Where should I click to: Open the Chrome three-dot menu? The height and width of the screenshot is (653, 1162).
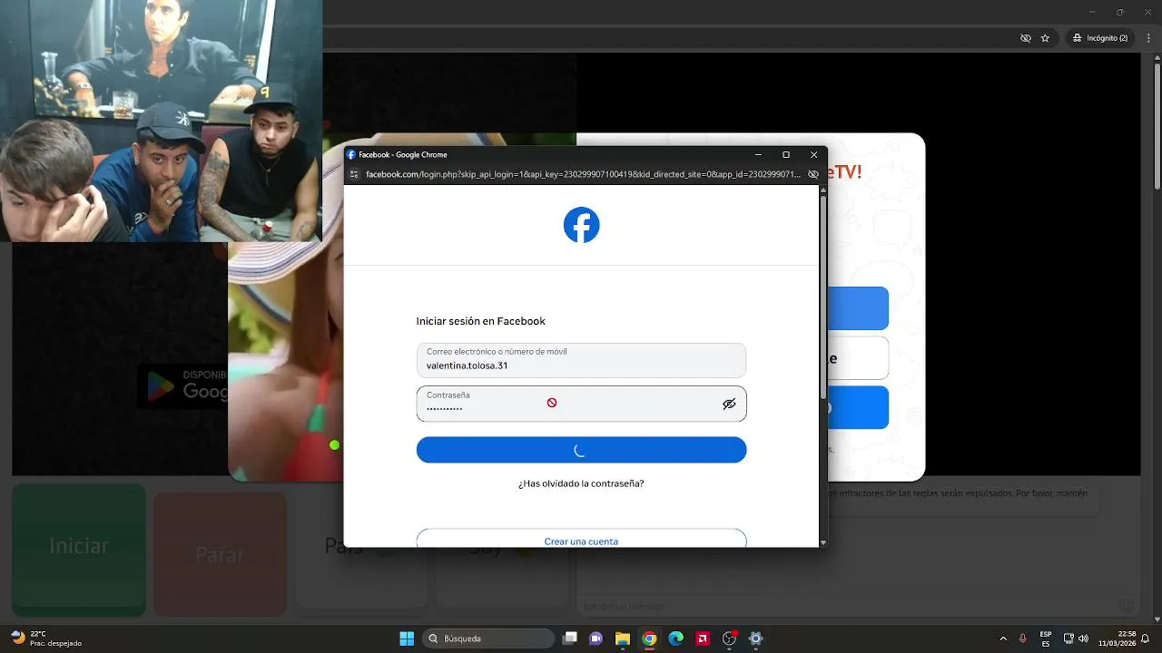(x=1148, y=38)
